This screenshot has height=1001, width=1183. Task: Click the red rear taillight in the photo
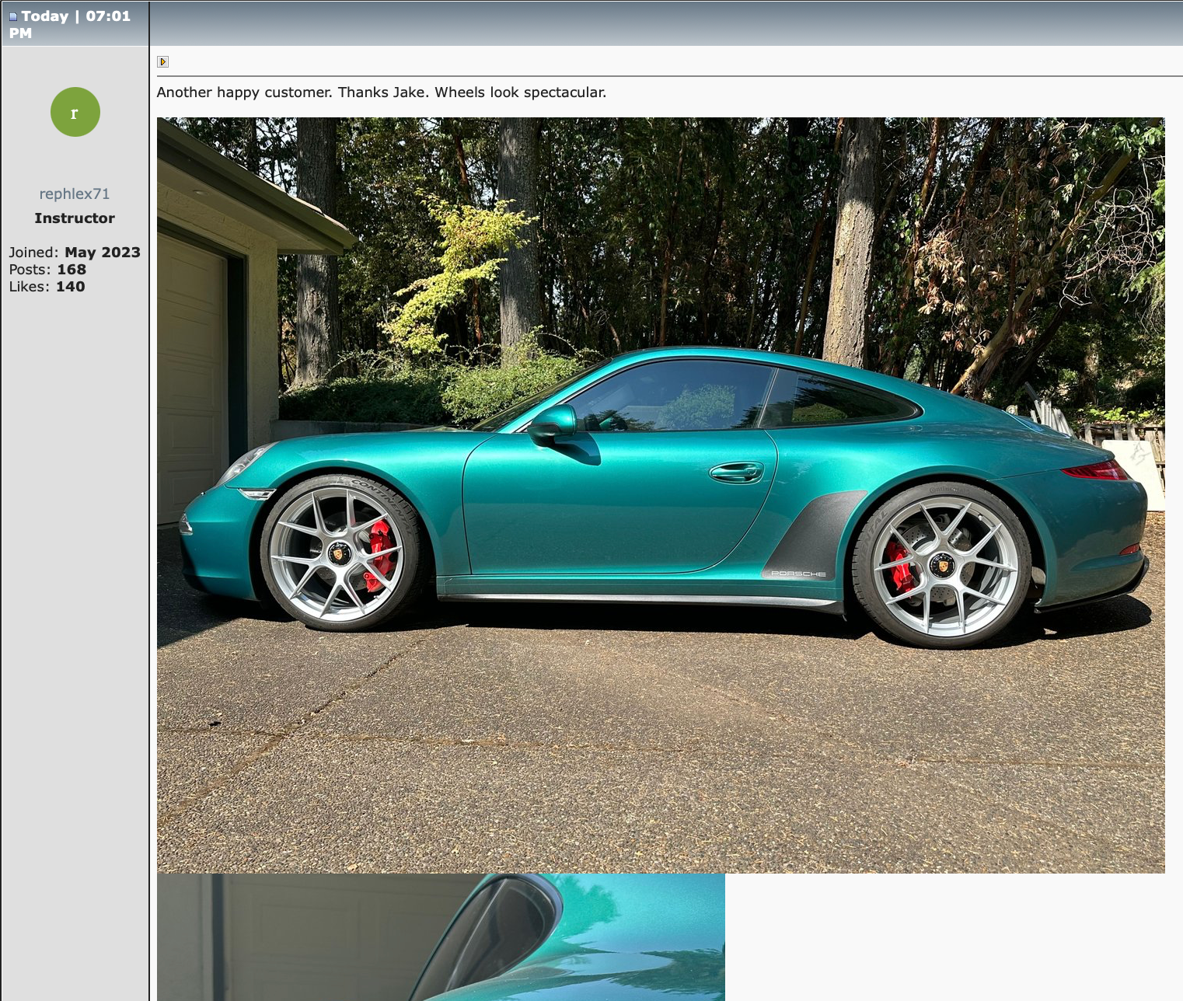tap(1095, 470)
